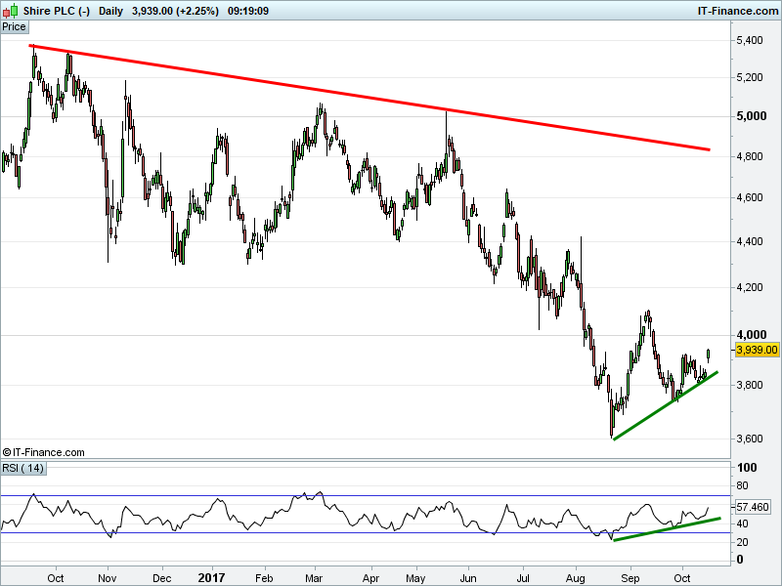The image size is (782, 586).
Task: Click the Dec label on the time axis
Action: [x=162, y=578]
